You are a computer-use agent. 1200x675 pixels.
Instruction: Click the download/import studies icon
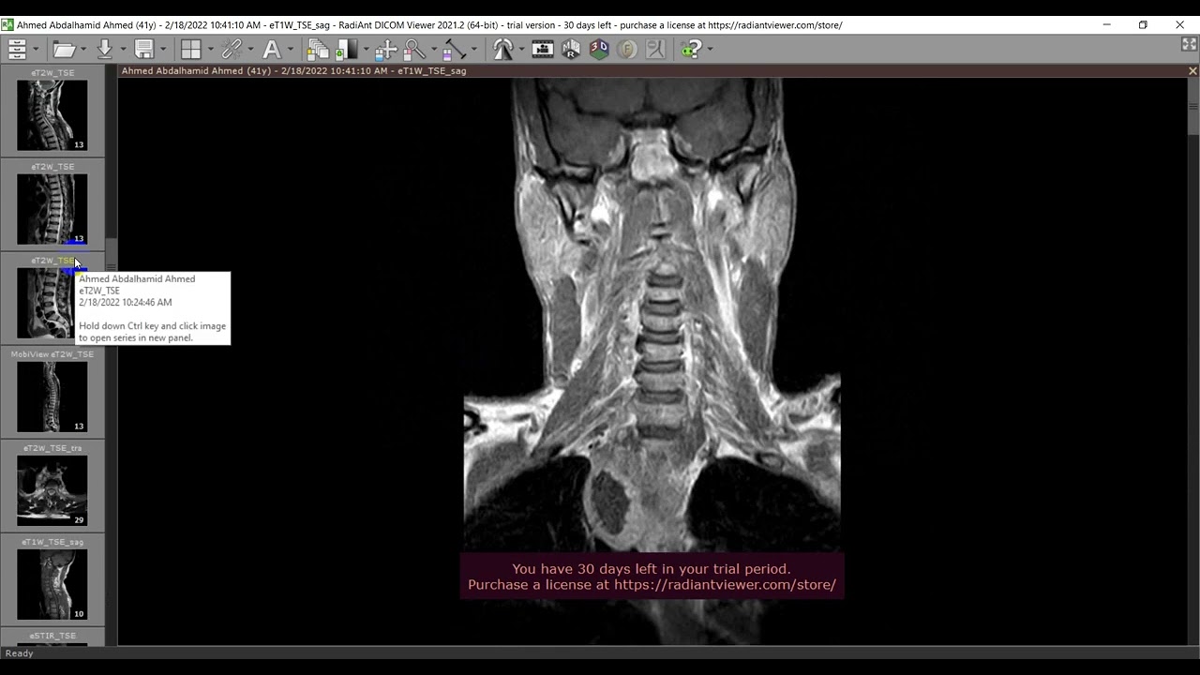click(x=105, y=49)
